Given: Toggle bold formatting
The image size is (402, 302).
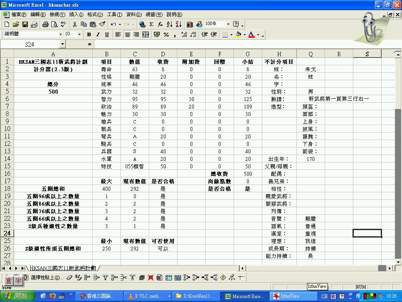Looking at the screenshot, I should coord(89,35).
